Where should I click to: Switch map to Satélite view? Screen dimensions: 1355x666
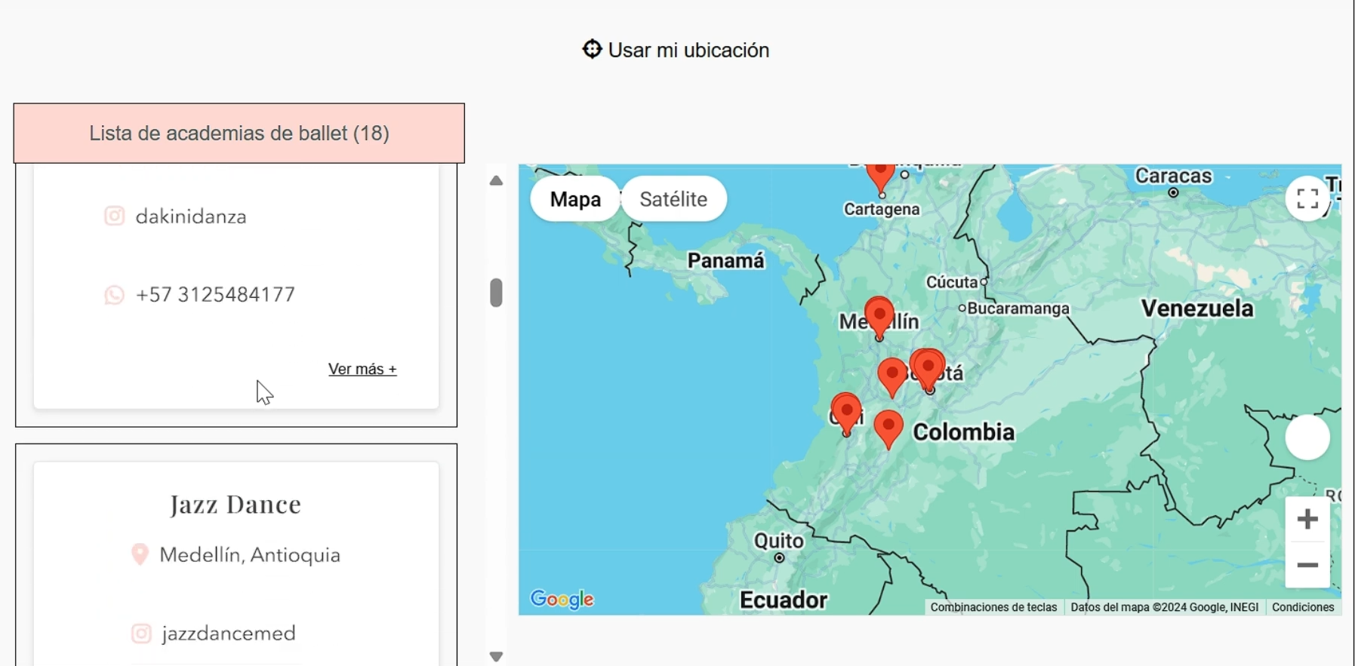click(x=673, y=199)
